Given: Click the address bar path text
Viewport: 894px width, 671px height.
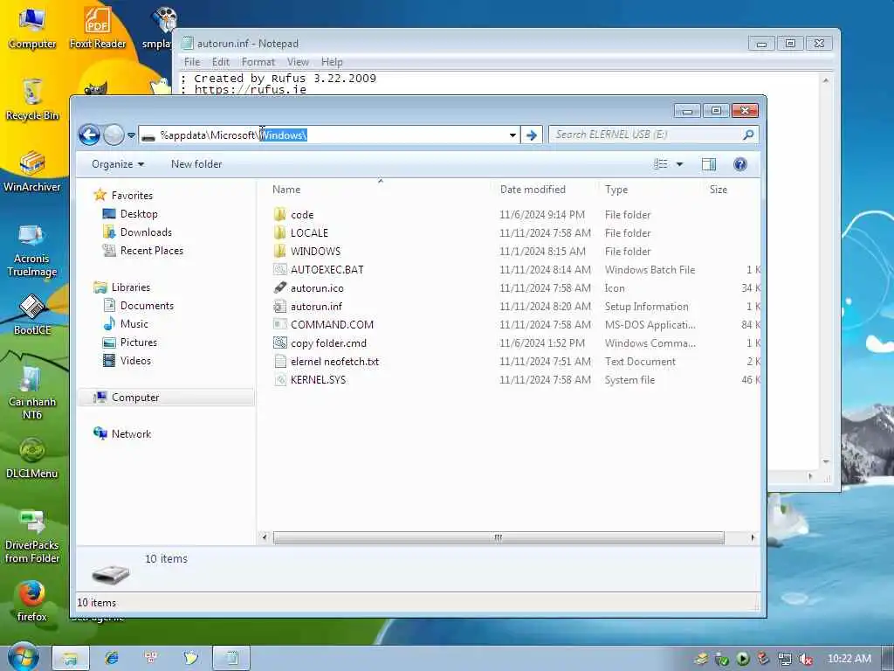Looking at the screenshot, I should tap(234, 135).
